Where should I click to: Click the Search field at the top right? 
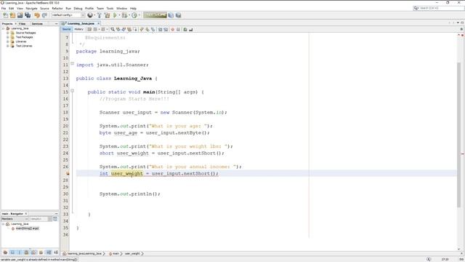coord(439,8)
